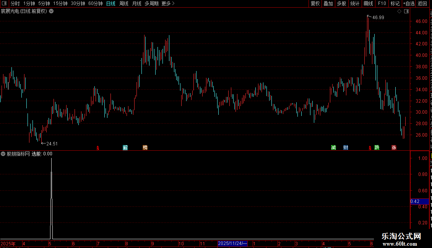The height and width of the screenshot is (248, 432).
Task: Click the 26.00 price axis label
Action: coord(422,135)
